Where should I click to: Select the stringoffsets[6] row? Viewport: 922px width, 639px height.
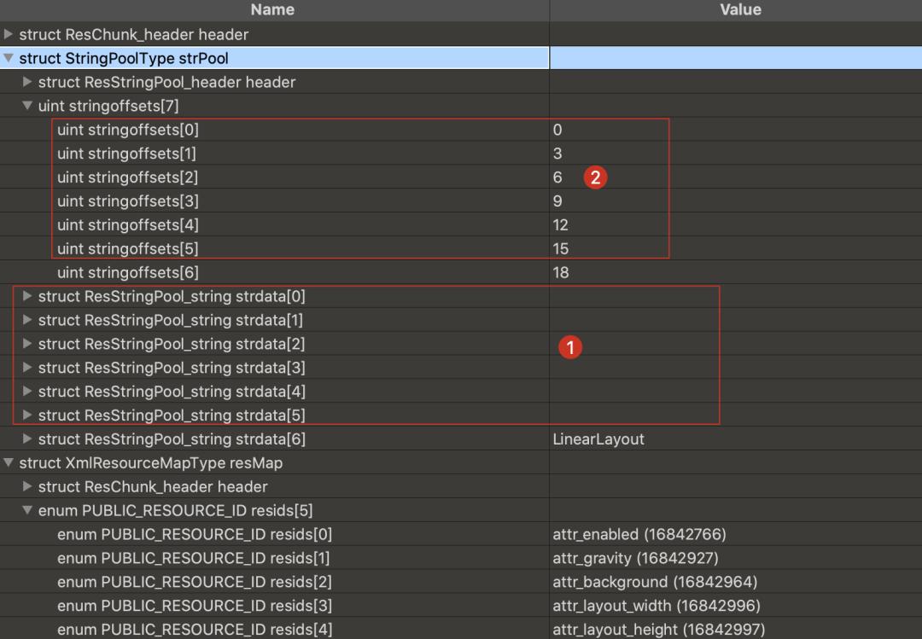(x=128, y=273)
